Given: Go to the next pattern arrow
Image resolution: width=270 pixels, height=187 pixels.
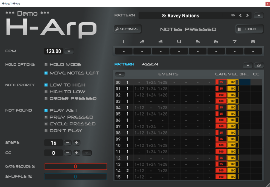Looking at the screenshot, I should [247, 16].
